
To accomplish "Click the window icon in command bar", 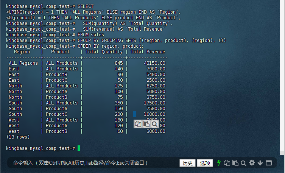I will point(269,163).
